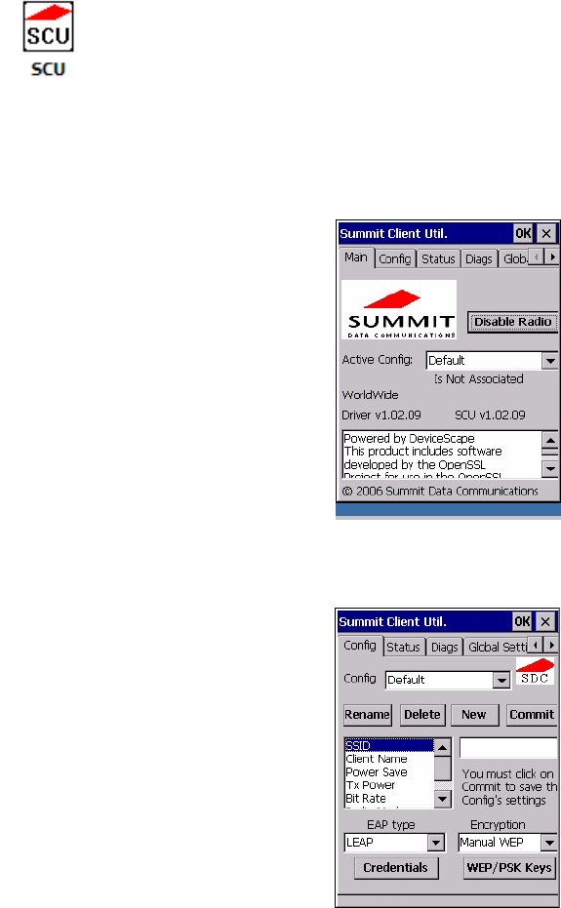Click the settings list scroll down arrow

(x=442, y=799)
